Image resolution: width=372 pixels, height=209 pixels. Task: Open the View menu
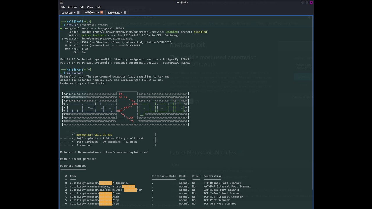point(90,7)
